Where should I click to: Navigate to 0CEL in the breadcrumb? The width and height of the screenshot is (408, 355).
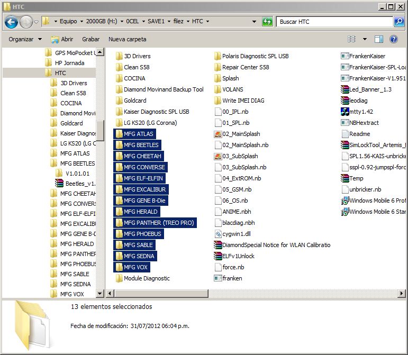tap(132, 21)
